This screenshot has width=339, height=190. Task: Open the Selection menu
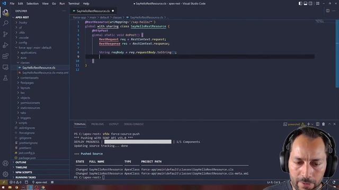pos(32,4)
